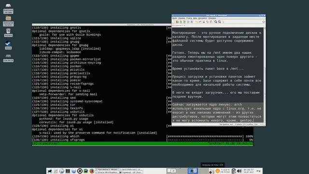Click the Cut scissors icon in Mousepad
Image resolution: width=309 pixels, height=174 pixels.
pos(204,22)
